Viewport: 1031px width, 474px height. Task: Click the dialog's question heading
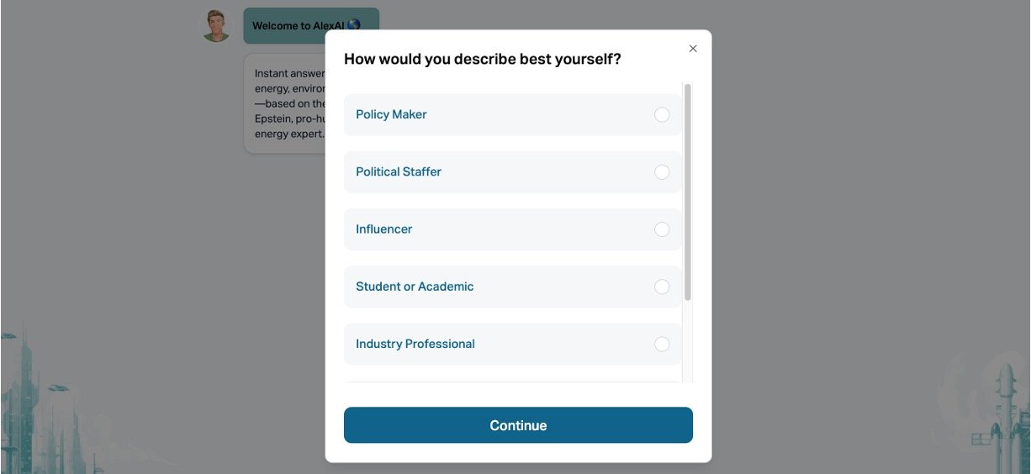(x=483, y=60)
